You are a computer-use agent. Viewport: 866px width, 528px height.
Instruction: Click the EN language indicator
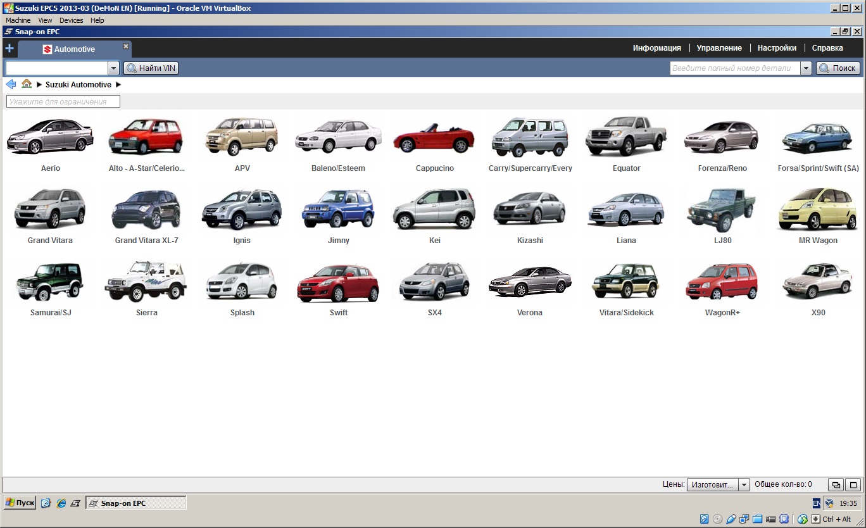(x=817, y=503)
